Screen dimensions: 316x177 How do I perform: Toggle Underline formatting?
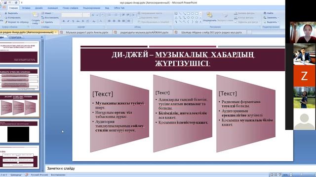click(73, 21)
